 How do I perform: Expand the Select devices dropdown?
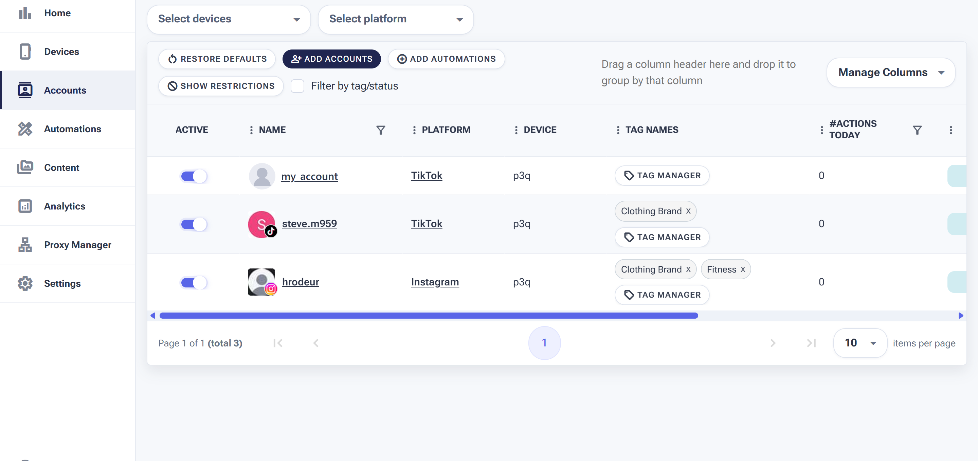(229, 19)
